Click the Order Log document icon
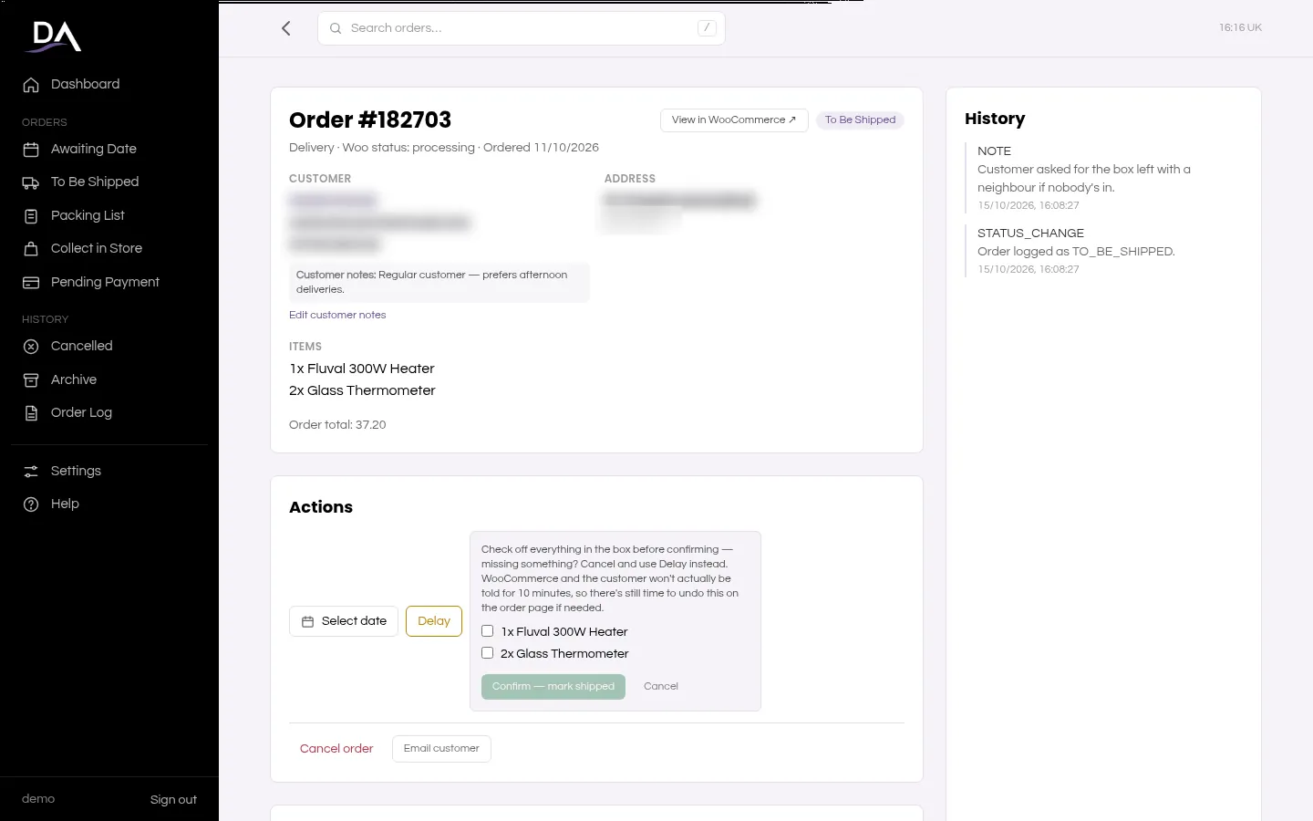This screenshot has height=821, width=1313. click(x=31, y=413)
